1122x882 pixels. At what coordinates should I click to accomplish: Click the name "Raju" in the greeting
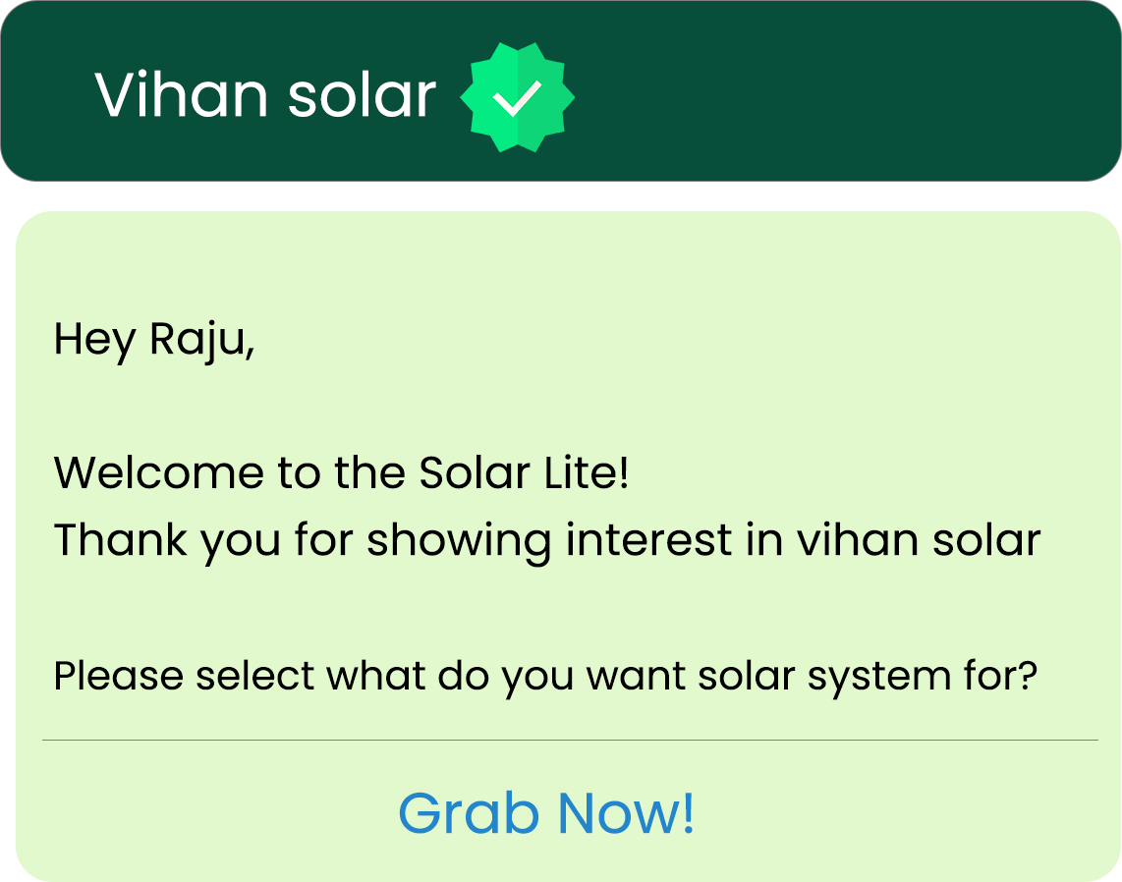tap(196, 340)
